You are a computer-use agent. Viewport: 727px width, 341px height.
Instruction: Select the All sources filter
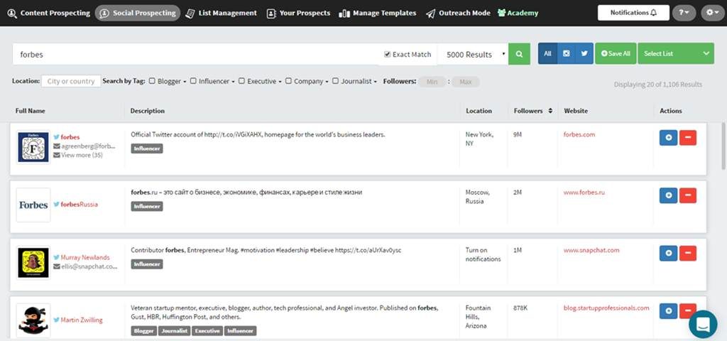[x=547, y=53]
